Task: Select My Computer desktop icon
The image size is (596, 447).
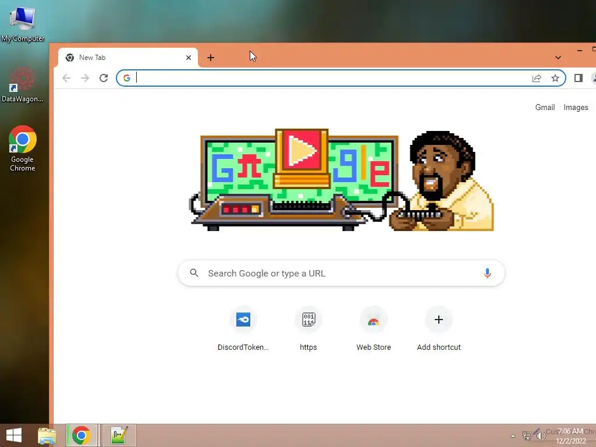Action: pyautogui.click(x=23, y=23)
